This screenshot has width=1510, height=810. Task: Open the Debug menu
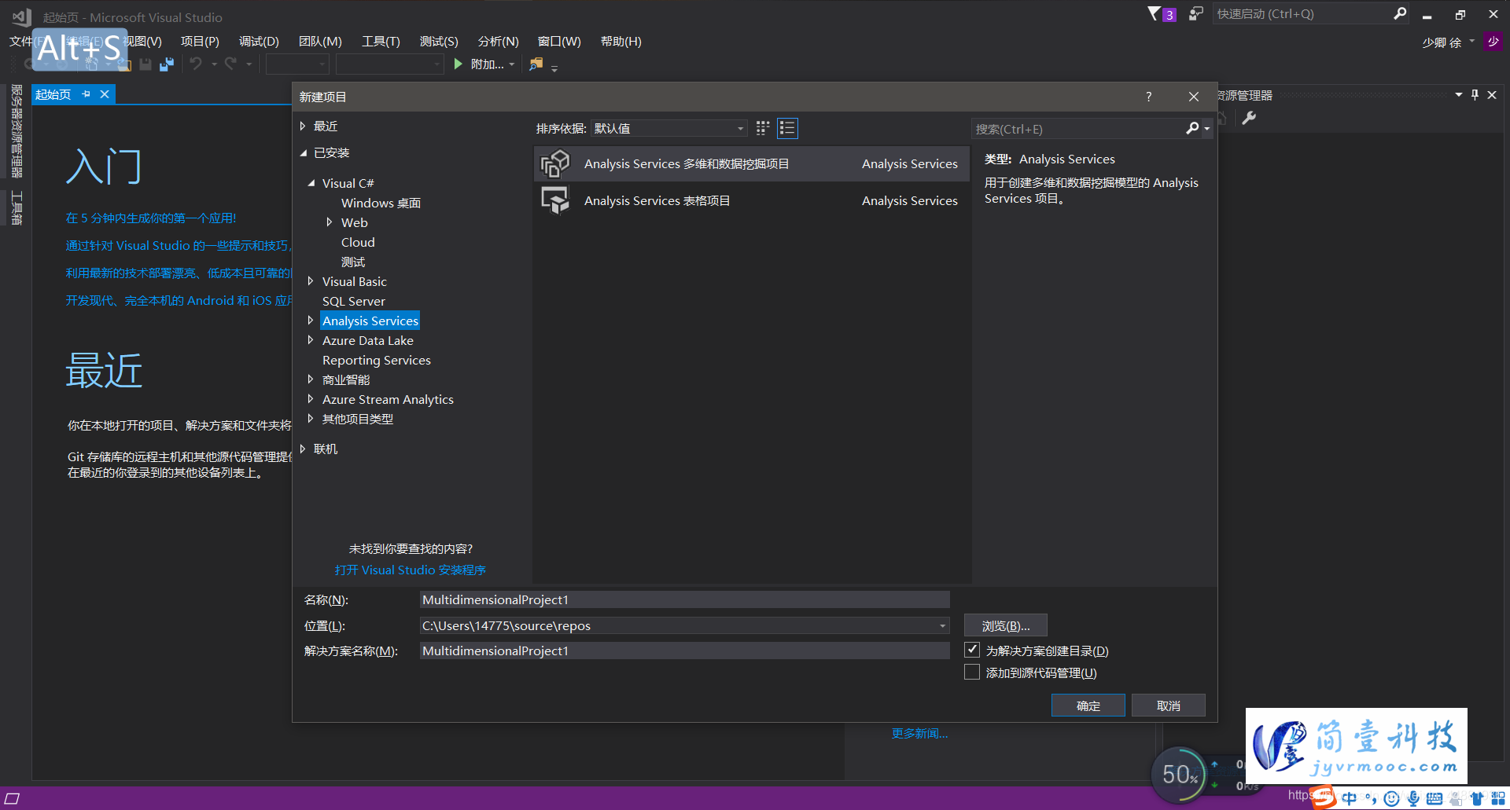coord(259,42)
